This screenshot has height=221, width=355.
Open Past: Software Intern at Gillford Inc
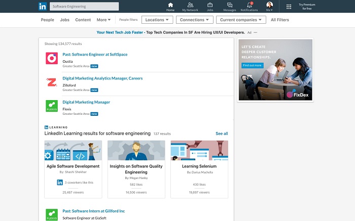click(94, 211)
